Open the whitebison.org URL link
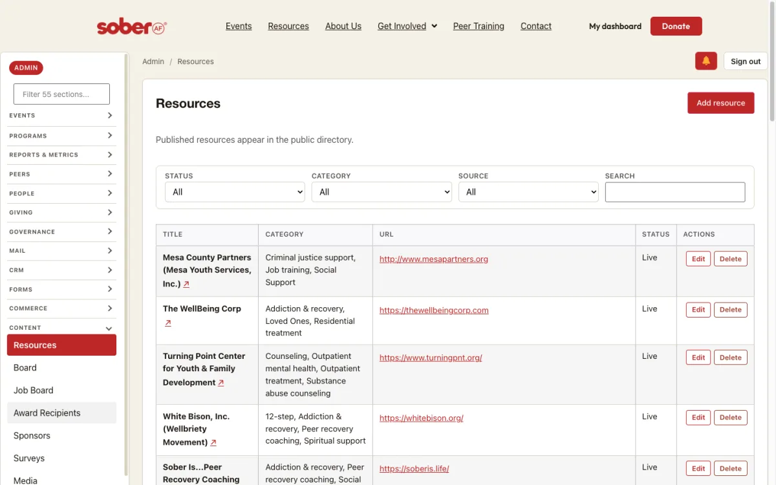Viewport: 776px width, 485px height. (422, 418)
